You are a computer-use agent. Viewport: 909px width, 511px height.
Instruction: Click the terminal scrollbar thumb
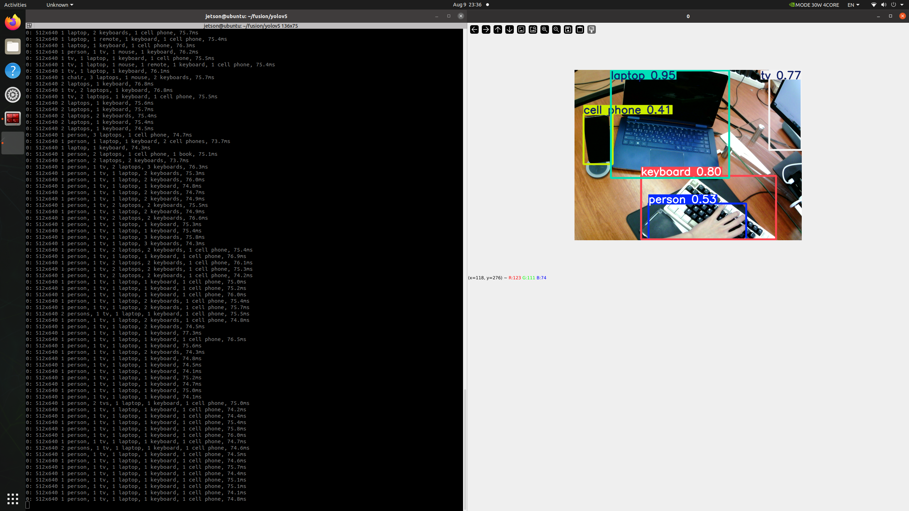pyautogui.click(x=465, y=449)
